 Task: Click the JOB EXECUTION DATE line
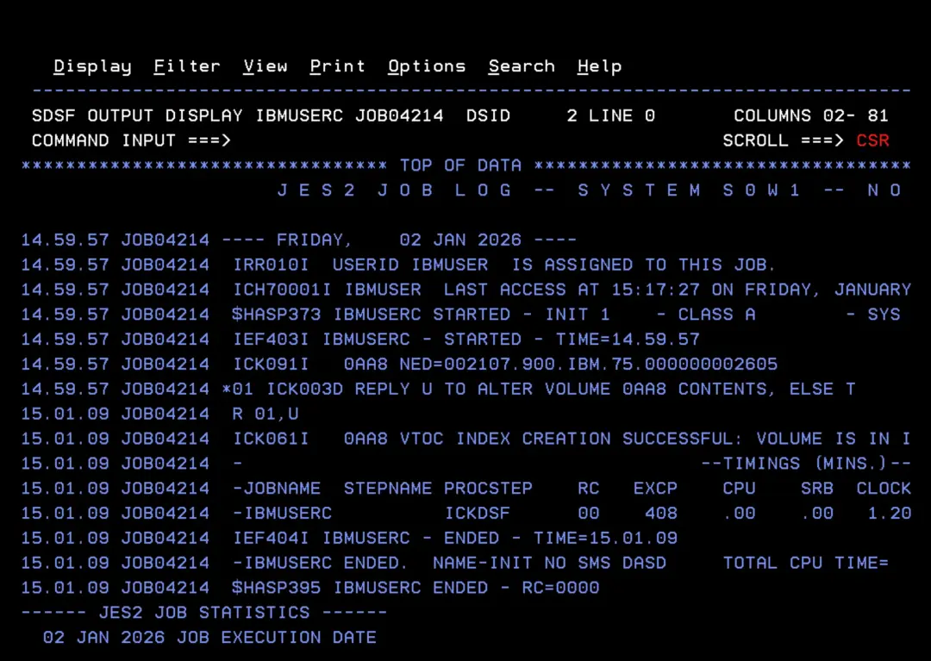point(209,639)
